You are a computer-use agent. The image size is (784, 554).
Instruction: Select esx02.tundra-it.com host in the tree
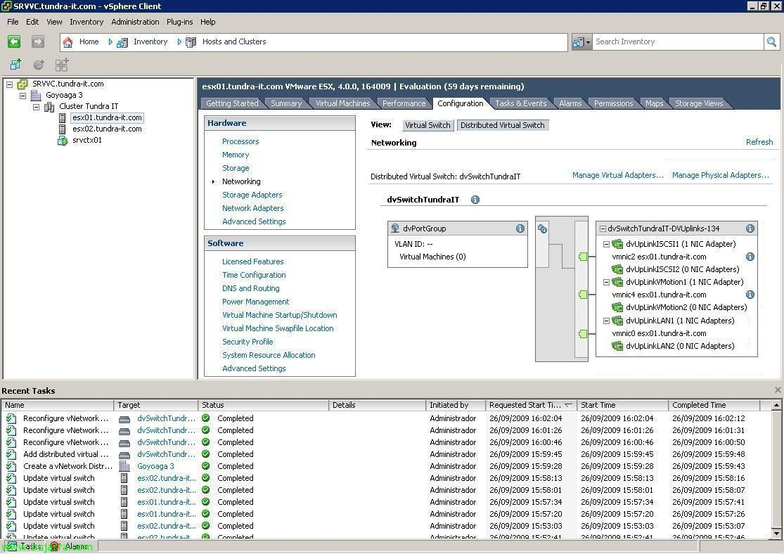tap(107, 129)
